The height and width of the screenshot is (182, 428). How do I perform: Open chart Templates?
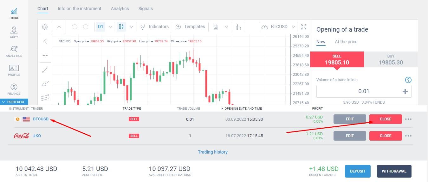pos(190,27)
